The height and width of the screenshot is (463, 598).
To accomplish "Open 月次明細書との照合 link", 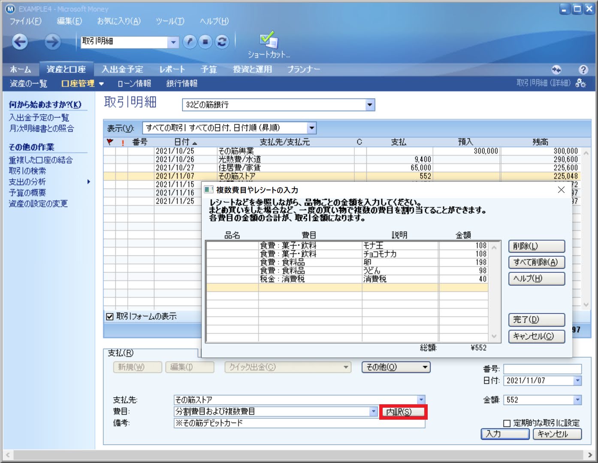I will [x=42, y=128].
